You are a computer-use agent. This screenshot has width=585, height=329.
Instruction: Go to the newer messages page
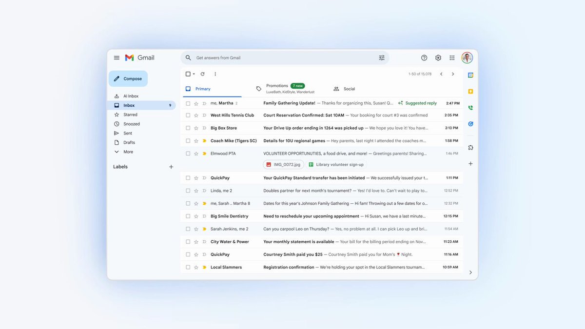point(441,74)
